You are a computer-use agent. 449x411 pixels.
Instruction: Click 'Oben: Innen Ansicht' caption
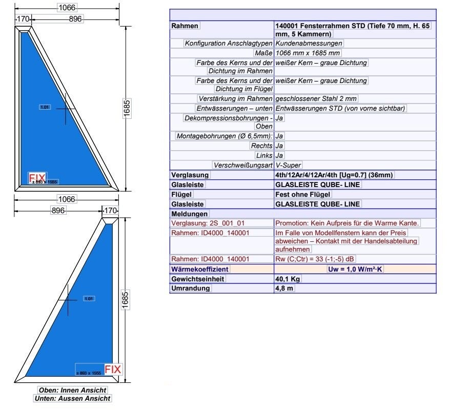pyautogui.click(x=72, y=390)
